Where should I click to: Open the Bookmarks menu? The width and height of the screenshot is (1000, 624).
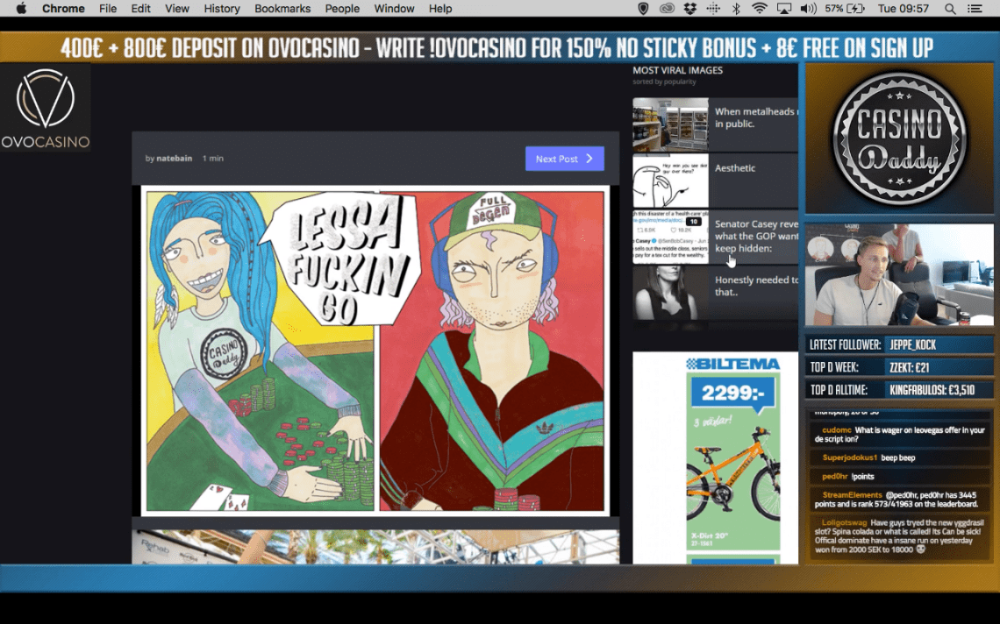(282, 8)
